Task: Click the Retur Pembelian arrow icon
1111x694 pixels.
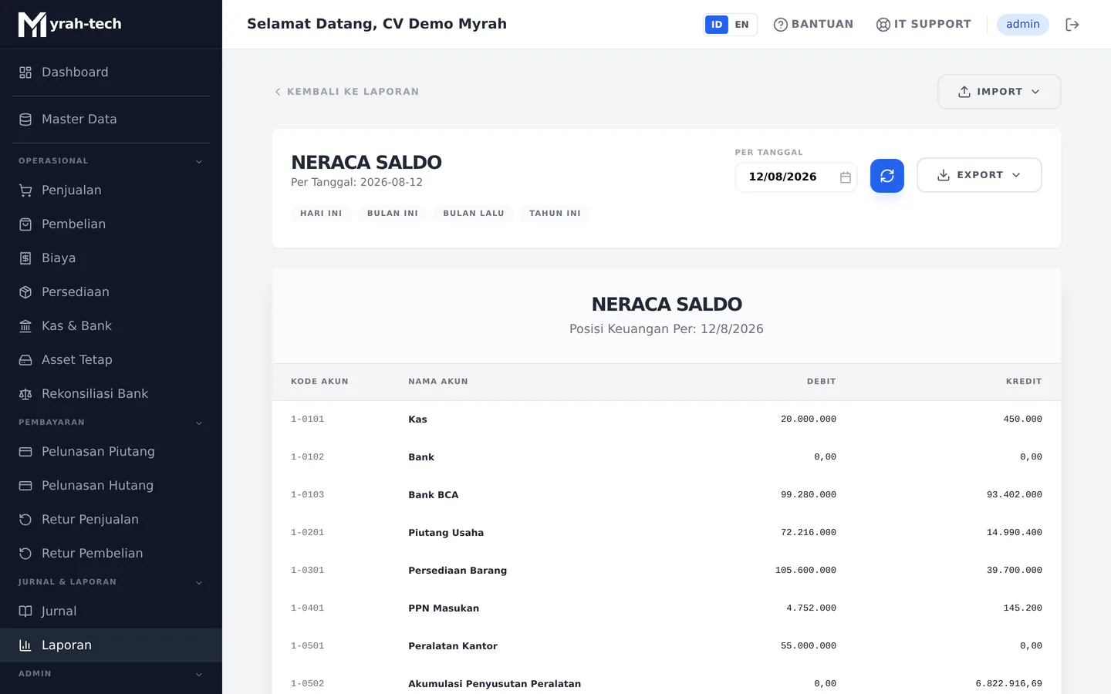Action: [25, 554]
